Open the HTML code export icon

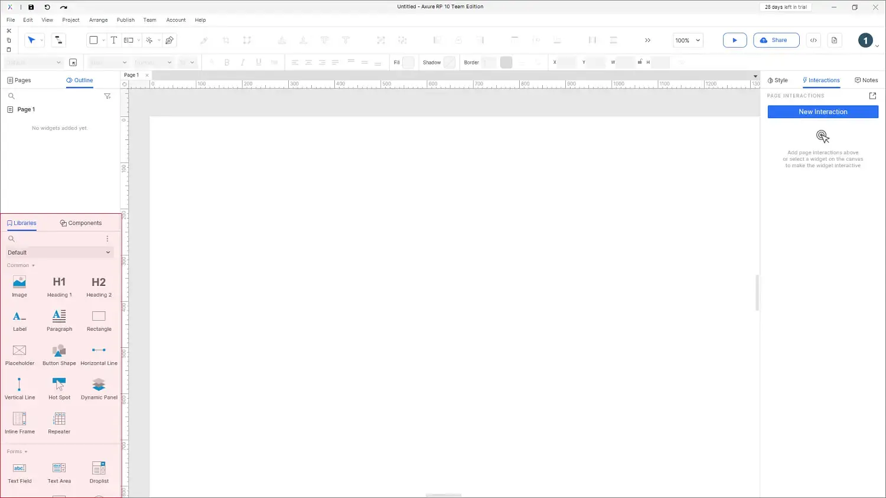[813, 40]
